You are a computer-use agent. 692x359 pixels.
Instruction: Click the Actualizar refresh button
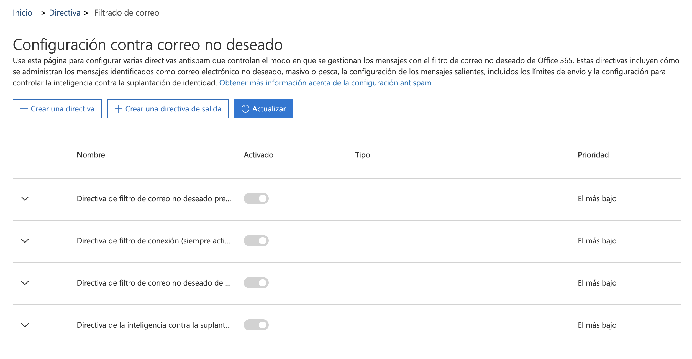(x=264, y=109)
